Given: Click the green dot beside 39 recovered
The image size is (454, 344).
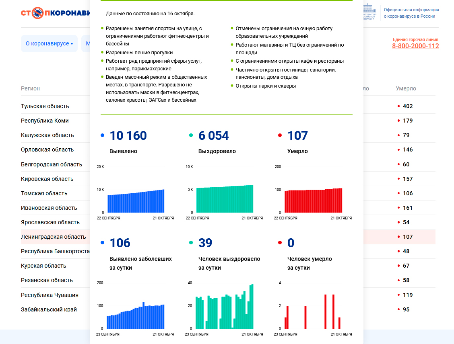Looking at the screenshot, I should click(x=191, y=243).
